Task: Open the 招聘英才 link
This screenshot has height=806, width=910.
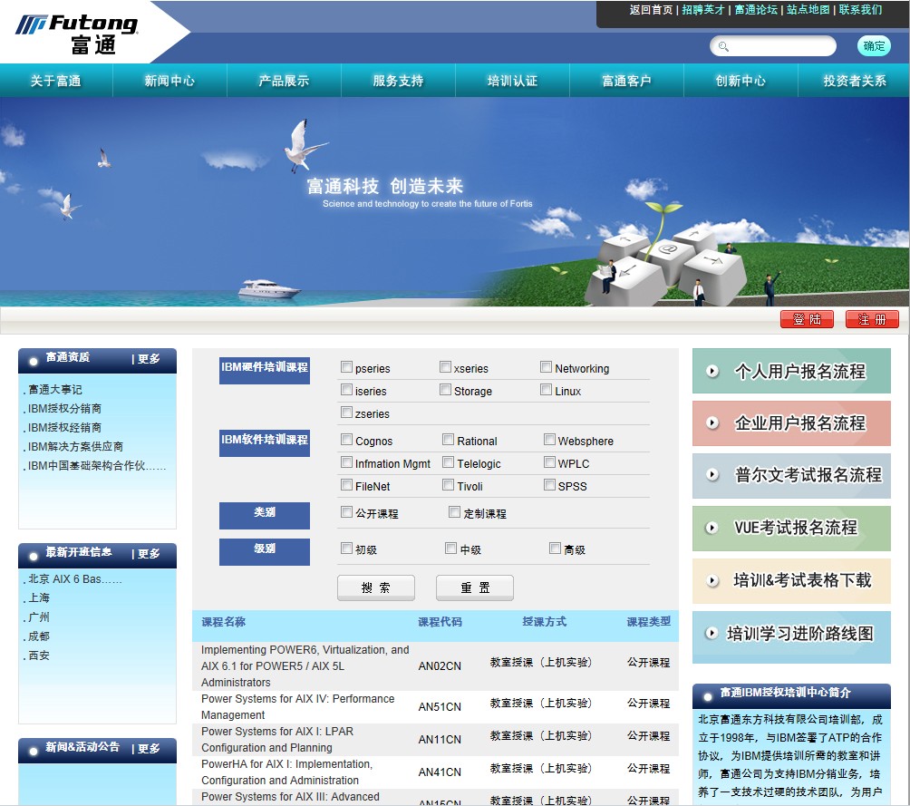Action: click(703, 10)
